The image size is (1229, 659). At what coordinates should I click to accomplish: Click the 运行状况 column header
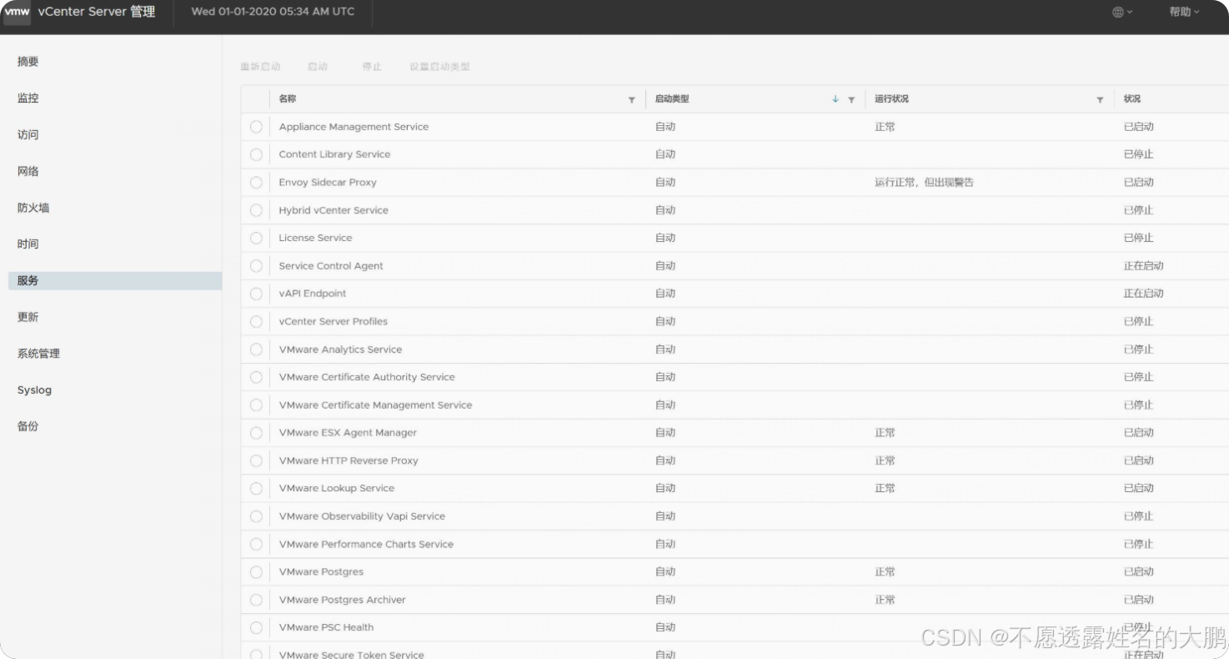pos(891,98)
